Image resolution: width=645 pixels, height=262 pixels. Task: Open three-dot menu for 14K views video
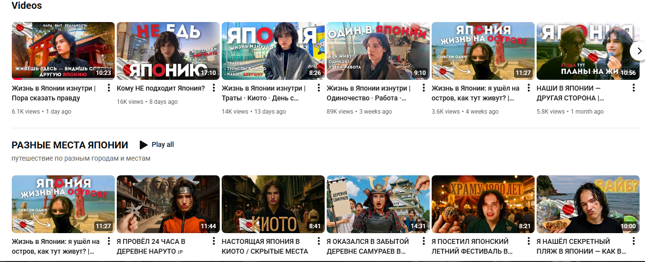[x=318, y=88]
